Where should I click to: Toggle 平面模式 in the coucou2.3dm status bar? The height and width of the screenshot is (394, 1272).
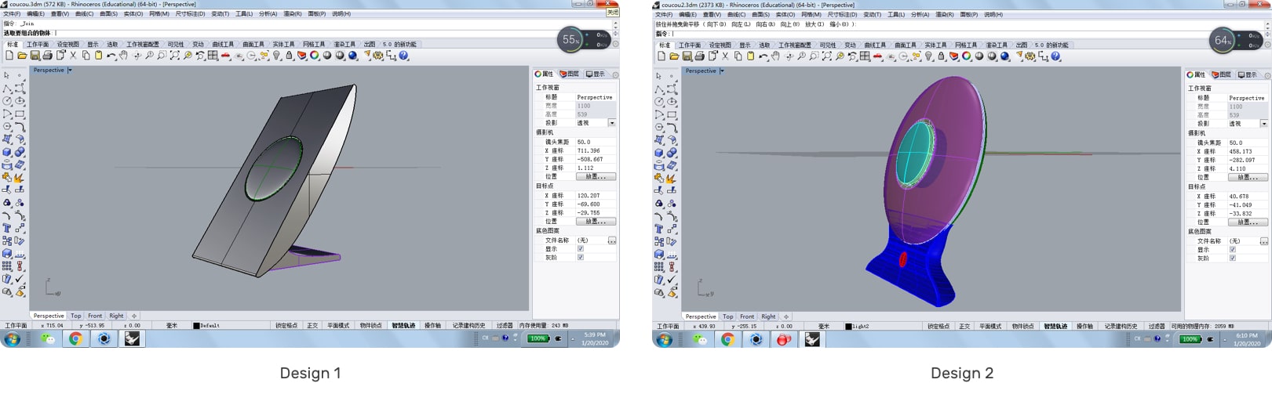(990, 326)
